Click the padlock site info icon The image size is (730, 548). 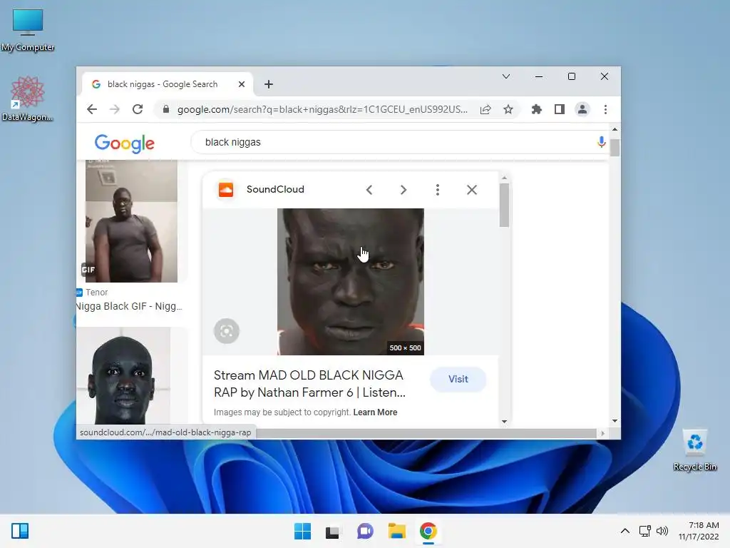coord(165,109)
